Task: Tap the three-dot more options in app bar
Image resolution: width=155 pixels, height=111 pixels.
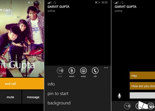Action: (106, 68)
